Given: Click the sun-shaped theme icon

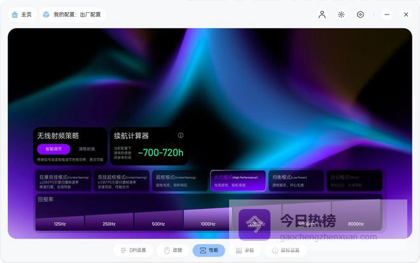Looking at the screenshot, I should 341,15.
